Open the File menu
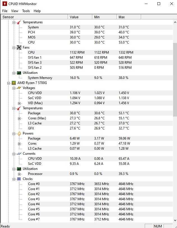Viewport: 177px width, 228px height. pos(4,11)
